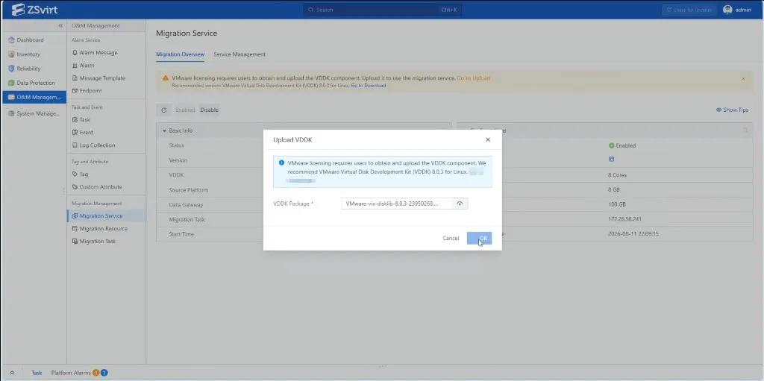Select the 8 Cores value

click(617, 175)
